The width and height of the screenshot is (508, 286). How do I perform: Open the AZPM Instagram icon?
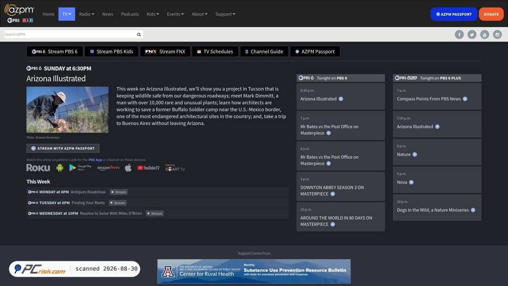(497, 34)
